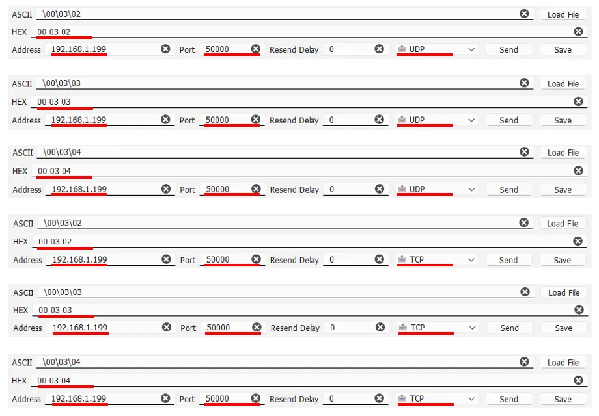
Task: Expand the TCP protocol dropdown in the last panel
Action: click(x=437, y=399)
